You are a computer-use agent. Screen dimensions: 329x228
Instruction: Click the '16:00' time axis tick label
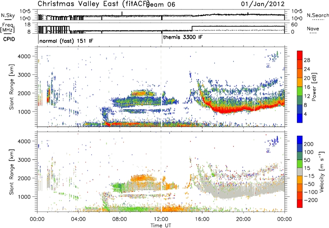(202, 219)
